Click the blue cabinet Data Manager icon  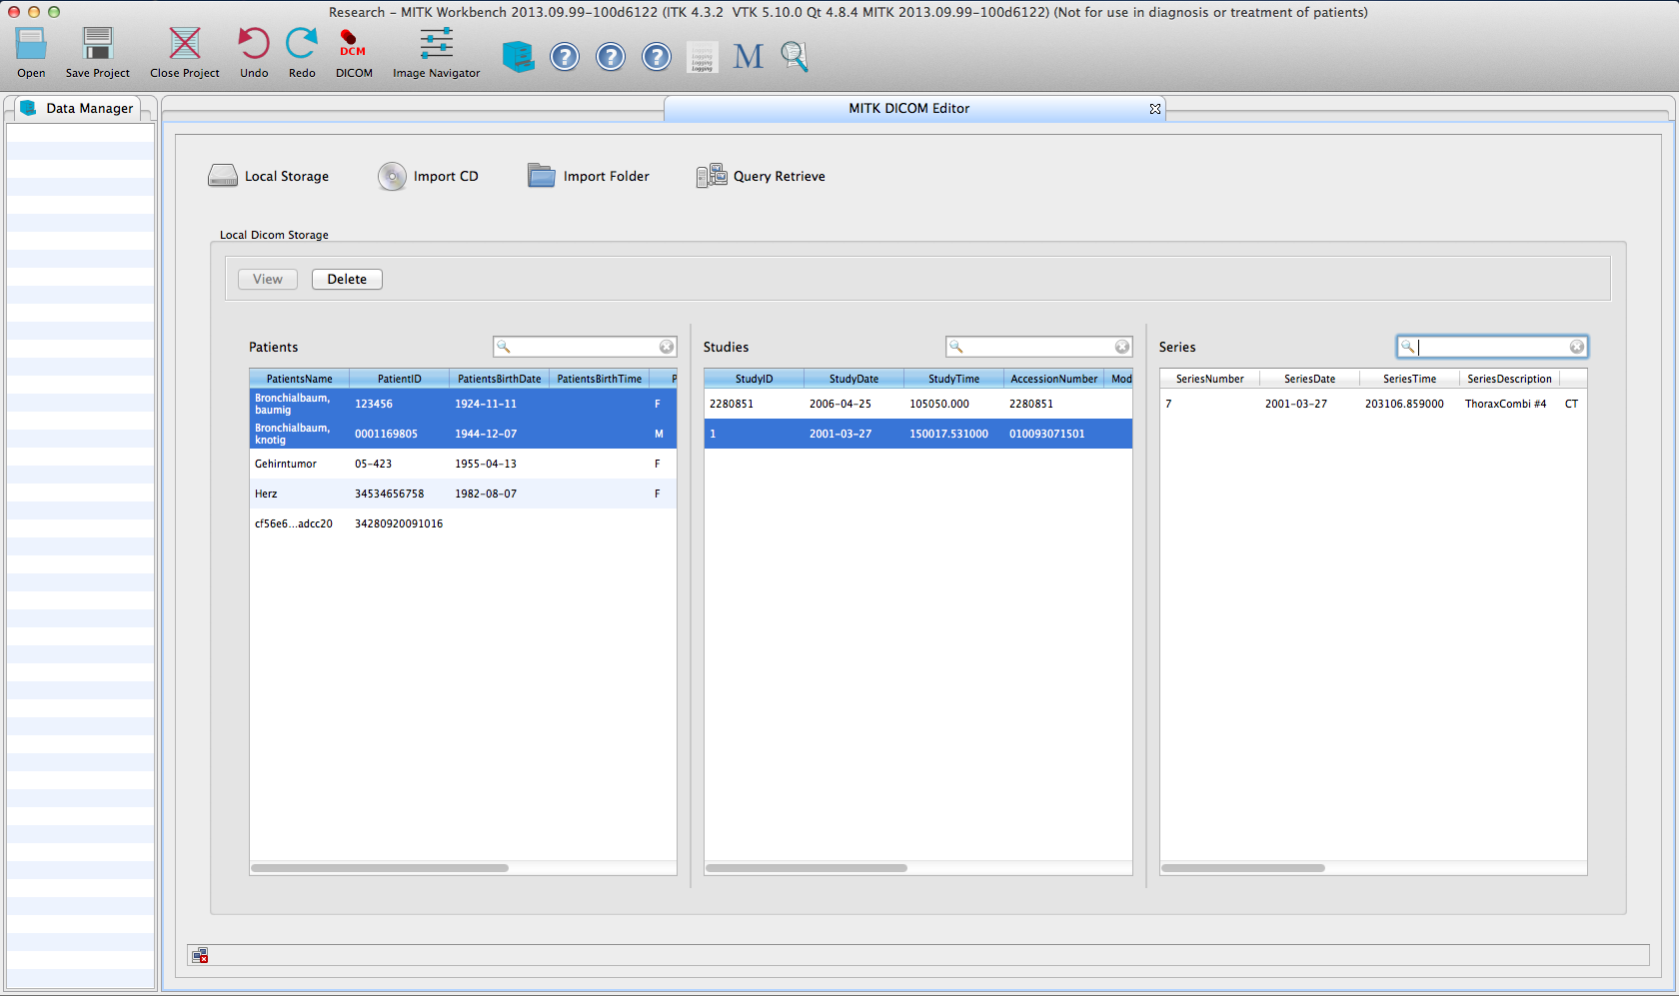click(518, 56)
